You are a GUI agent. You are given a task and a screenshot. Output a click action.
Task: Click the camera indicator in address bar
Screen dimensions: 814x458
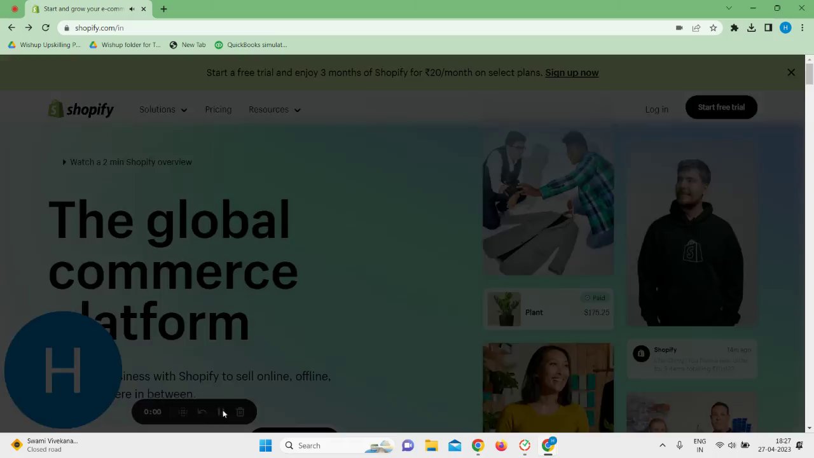(x=679, y=28)
